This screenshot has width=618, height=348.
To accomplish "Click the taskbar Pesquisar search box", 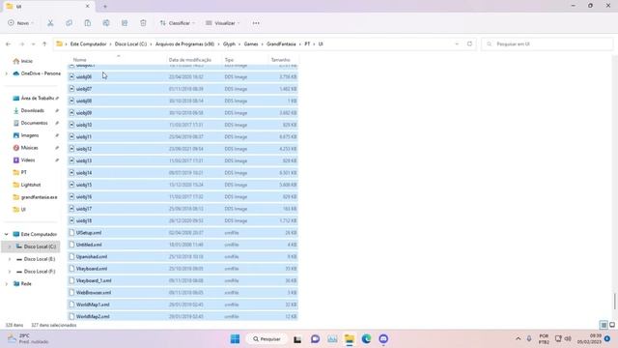I will tap(267, 339).
